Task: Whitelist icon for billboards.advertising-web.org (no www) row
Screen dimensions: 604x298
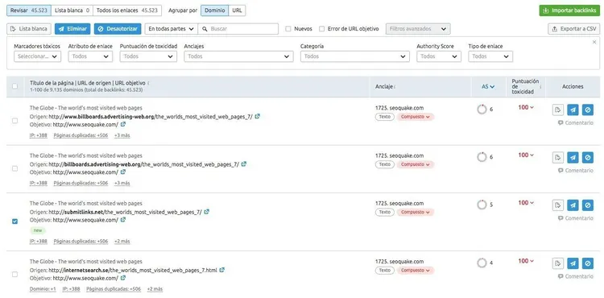Action: 558,158
